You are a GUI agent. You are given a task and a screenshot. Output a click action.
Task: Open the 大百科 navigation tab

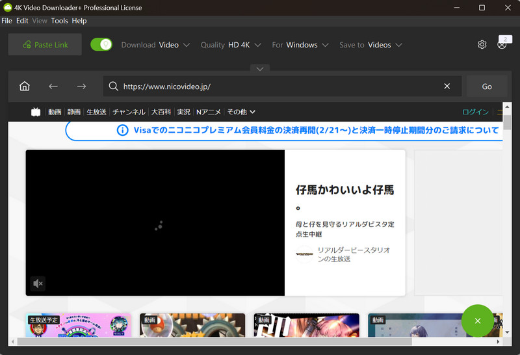click(x=161, y=112)
